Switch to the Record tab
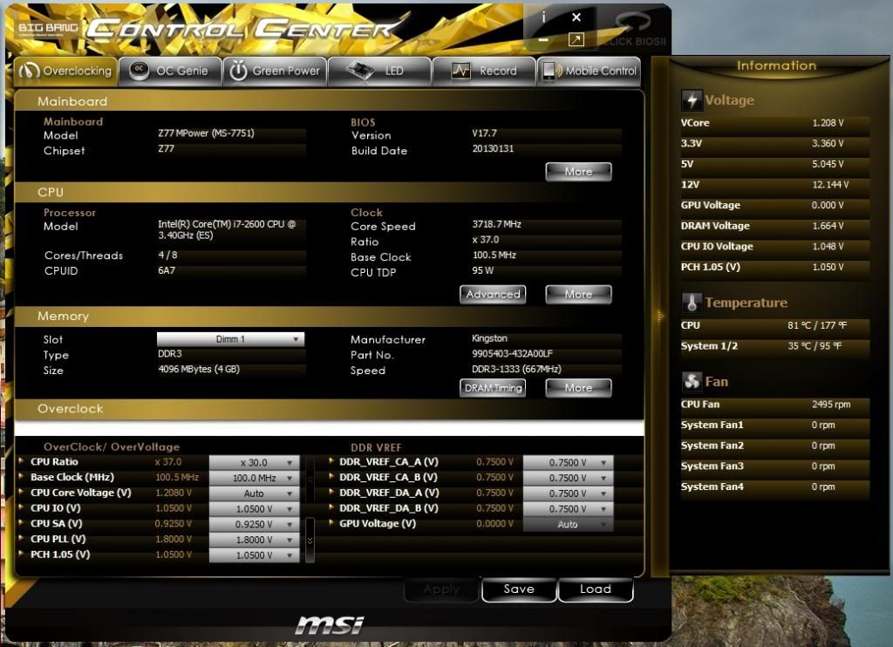Image resolution: width=893 pixels, height=647 pixels. (485, 72)
